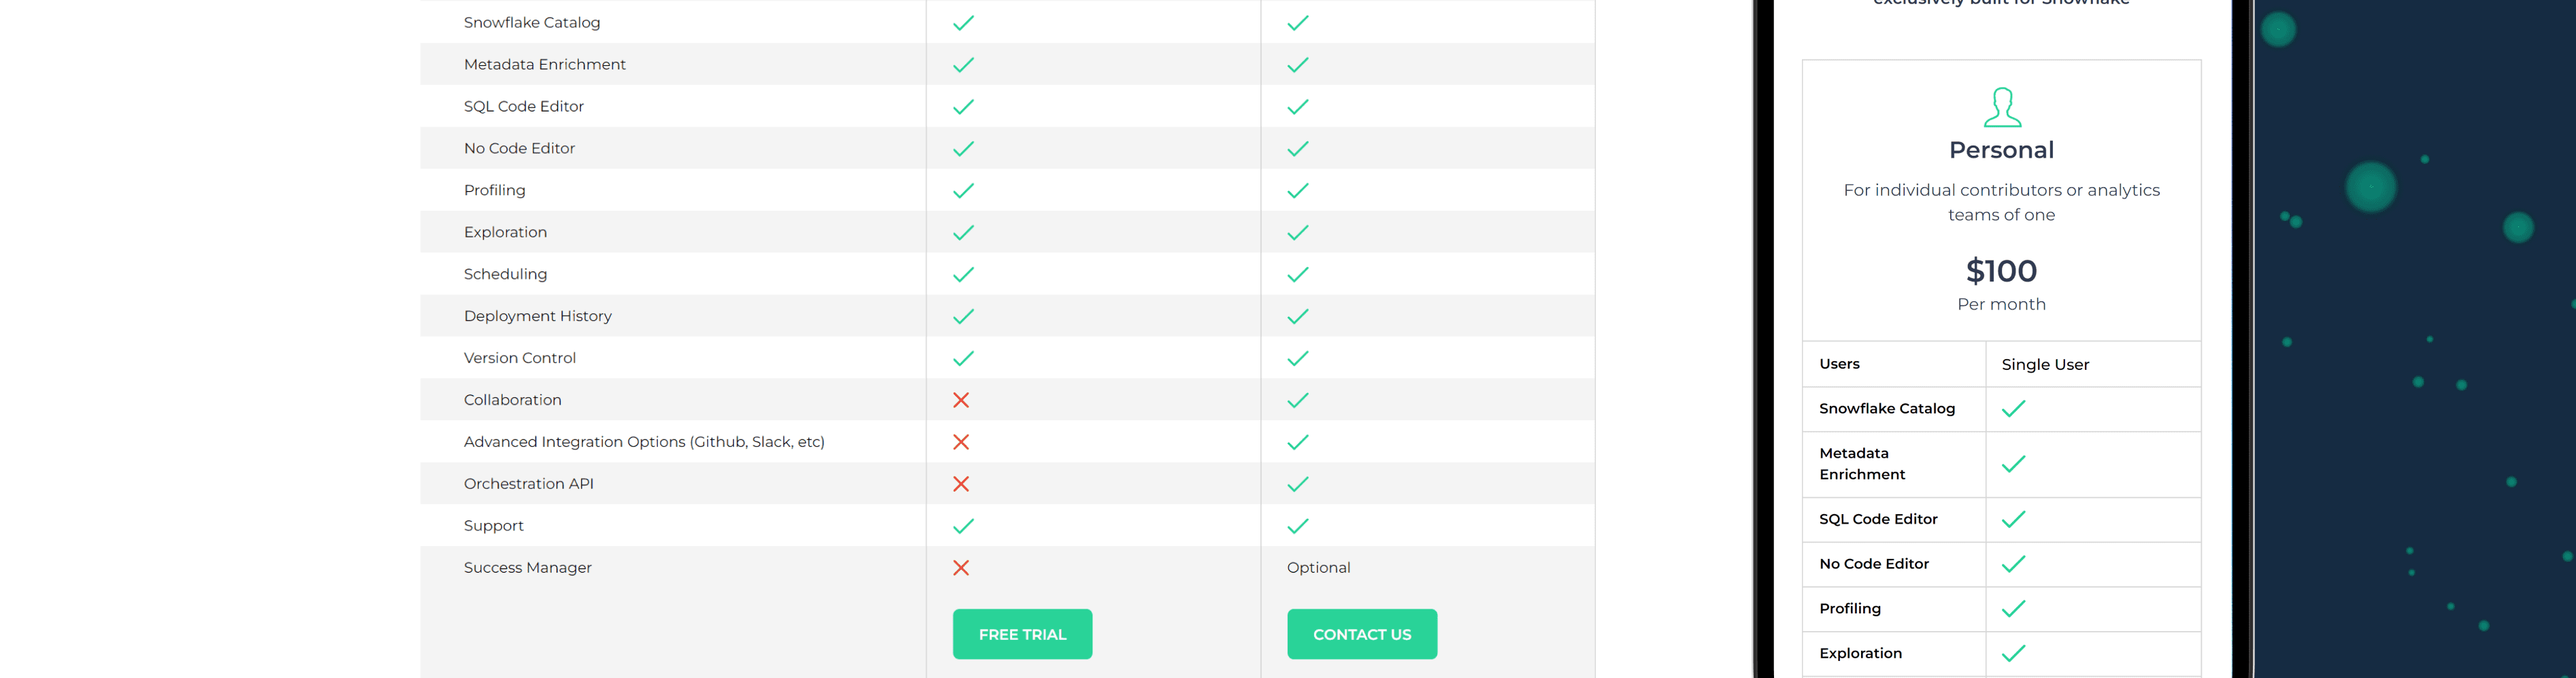Click the Metadata Enrichment label in the wide table
2576x678 pixels.
[544, 64]
